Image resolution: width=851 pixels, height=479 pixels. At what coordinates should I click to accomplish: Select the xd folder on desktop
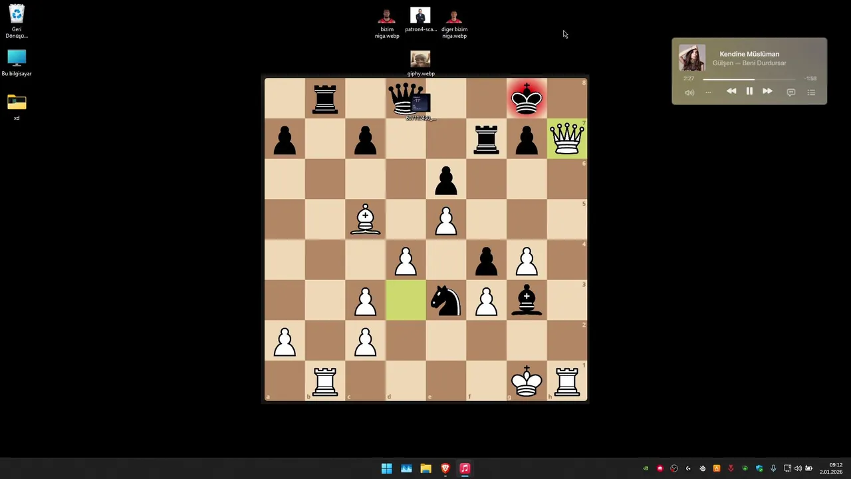coord(17,108)
